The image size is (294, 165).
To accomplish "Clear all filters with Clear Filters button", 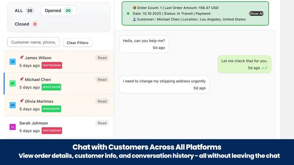I will pos(78,43).
